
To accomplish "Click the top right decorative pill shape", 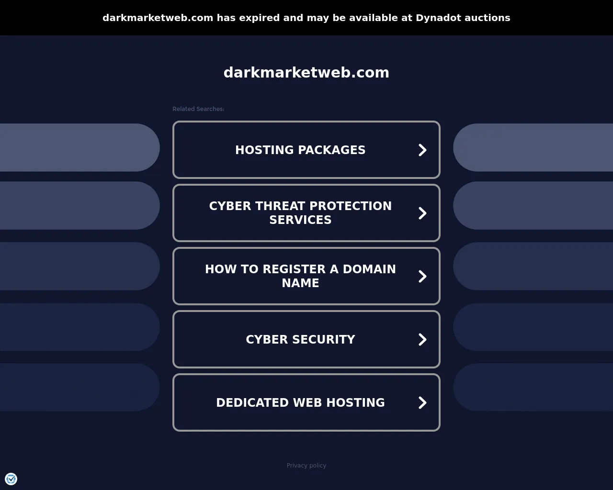I will pos(533,147).
